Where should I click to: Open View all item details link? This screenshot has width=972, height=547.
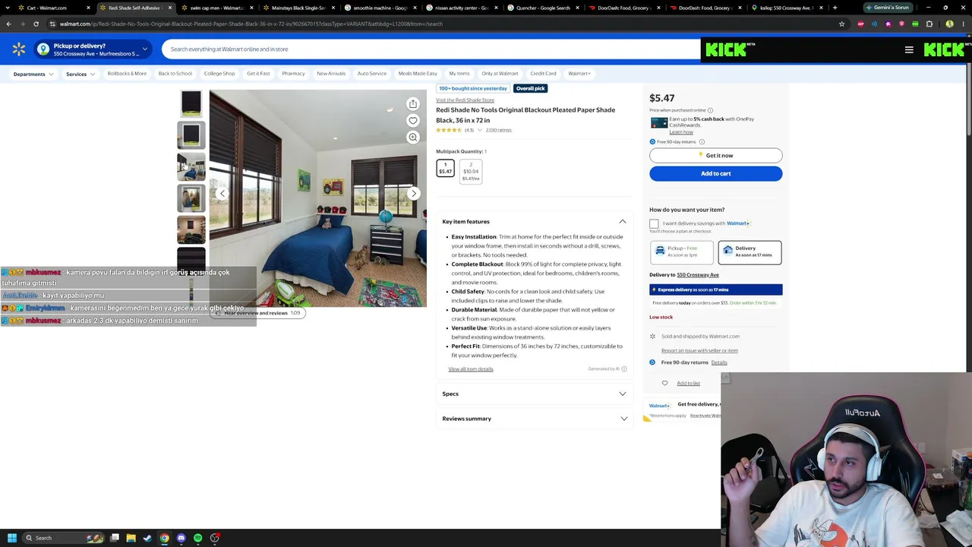click(x=471, y=369)
